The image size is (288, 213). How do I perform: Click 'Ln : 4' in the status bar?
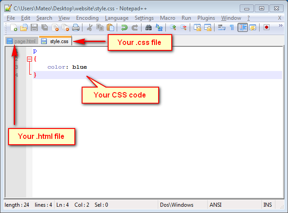[63, 205]
